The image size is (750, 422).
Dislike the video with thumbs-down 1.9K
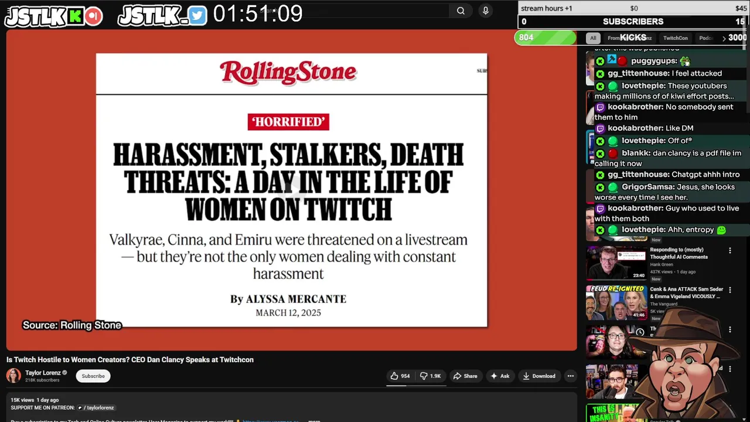(431, 376)
